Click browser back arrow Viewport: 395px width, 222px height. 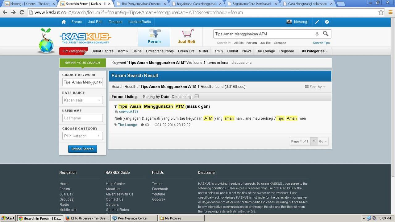click(x=5, y=12)
